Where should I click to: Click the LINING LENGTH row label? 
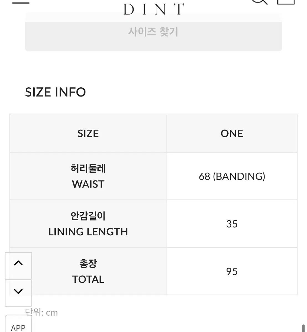click(x=88, y=232)
